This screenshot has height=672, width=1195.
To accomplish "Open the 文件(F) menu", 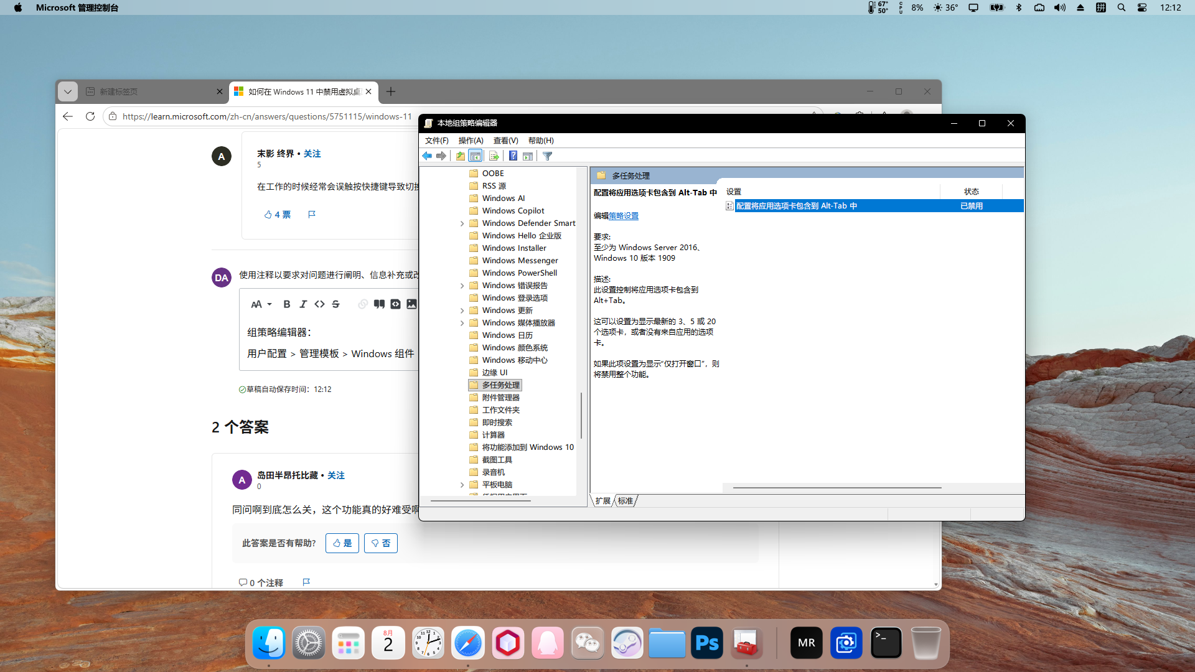I will [x=437, y=141].
